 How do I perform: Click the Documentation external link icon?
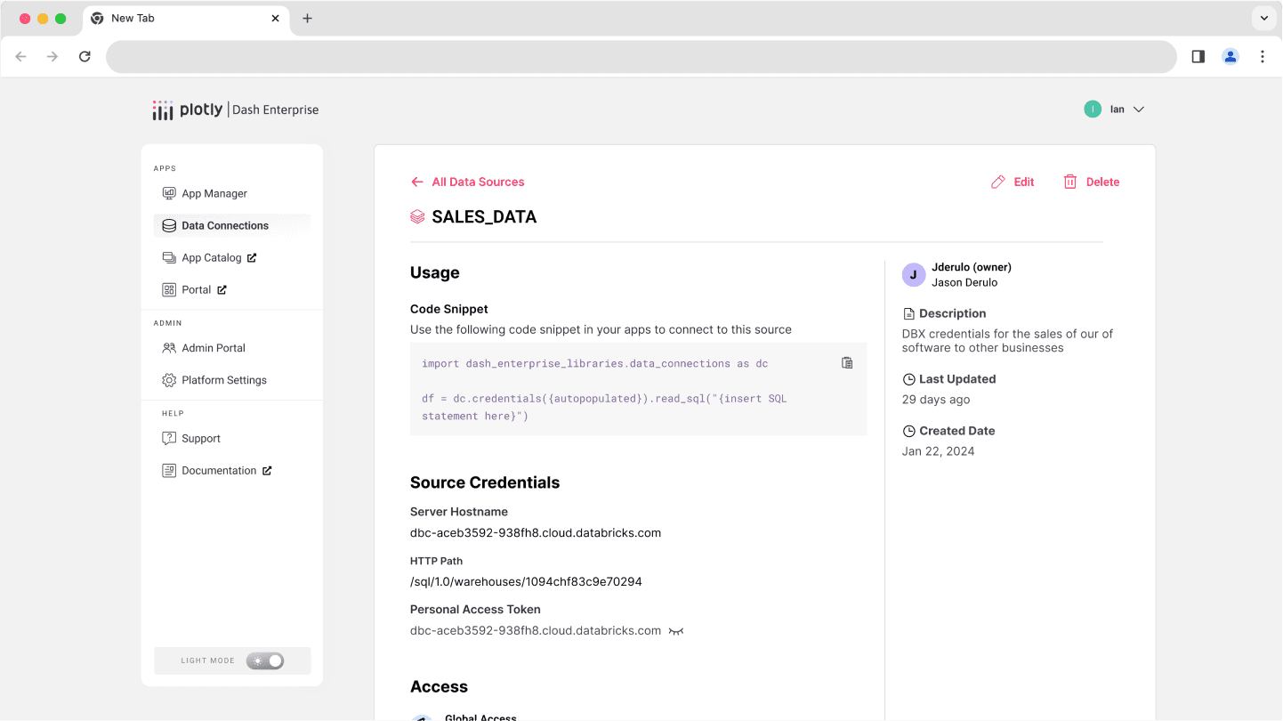point(267,470)
